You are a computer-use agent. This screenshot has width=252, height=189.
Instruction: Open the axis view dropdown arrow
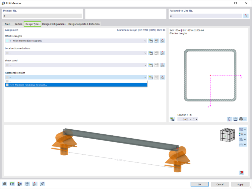coord(245,135)
